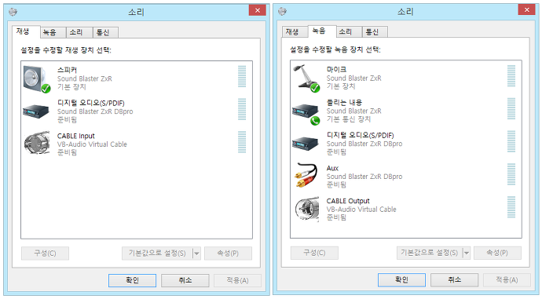
Task: Click the Aux volume level meter
Action: [x=511, y=175]
